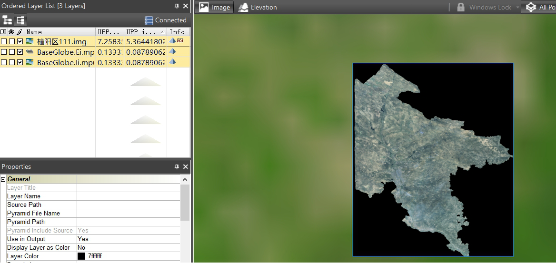Switch layer list to ordered list view
Image resolution: width=556 pixels, height=273 pixels.
(20, 20)
